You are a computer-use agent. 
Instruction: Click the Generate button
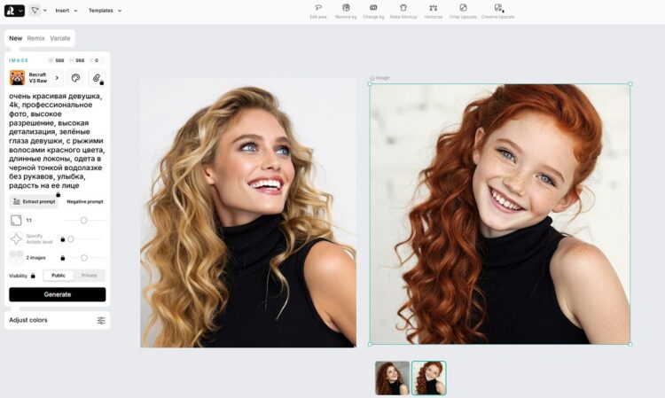[58, 294]
